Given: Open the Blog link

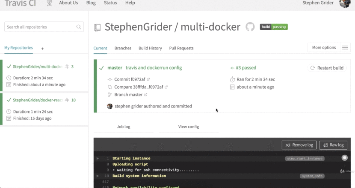Looking at the screenshot, I should pyautogui.click(x=91, y=3).
